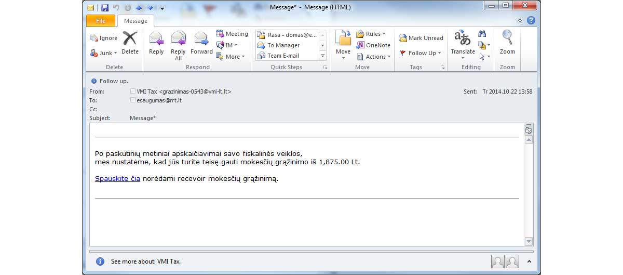Open the Related items dropdown in Editing
The width and height of the screenshot is (623, 275).
(x=484, y=45)
